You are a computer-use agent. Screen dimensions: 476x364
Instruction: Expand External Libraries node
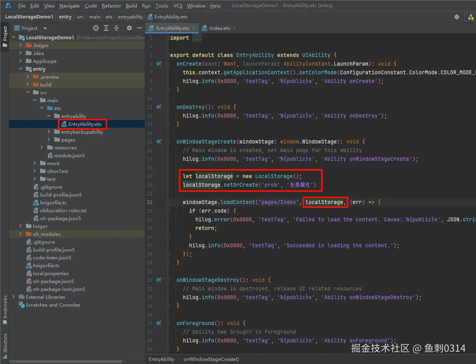(14, 297)
